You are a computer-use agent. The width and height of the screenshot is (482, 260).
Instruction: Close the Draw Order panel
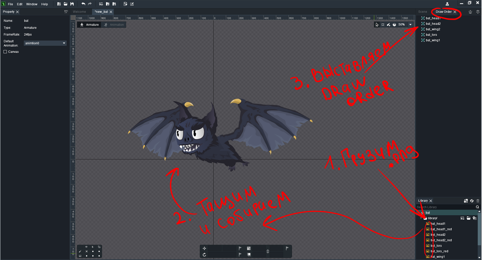455,12
